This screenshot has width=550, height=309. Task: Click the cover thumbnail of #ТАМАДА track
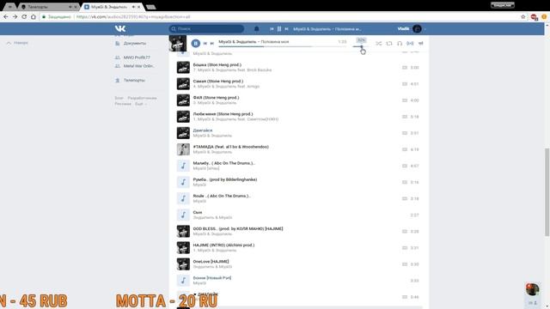click(183, 149)
